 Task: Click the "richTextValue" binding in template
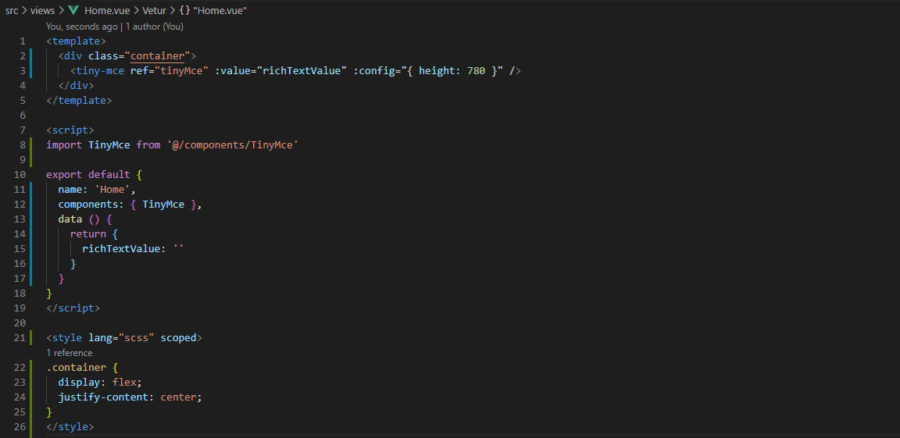(302, 70)
